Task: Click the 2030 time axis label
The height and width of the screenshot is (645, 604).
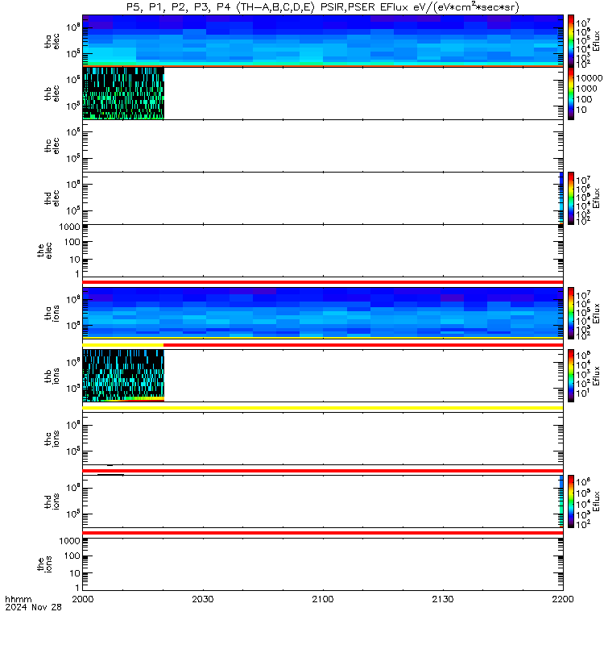Action: point(203,599)
